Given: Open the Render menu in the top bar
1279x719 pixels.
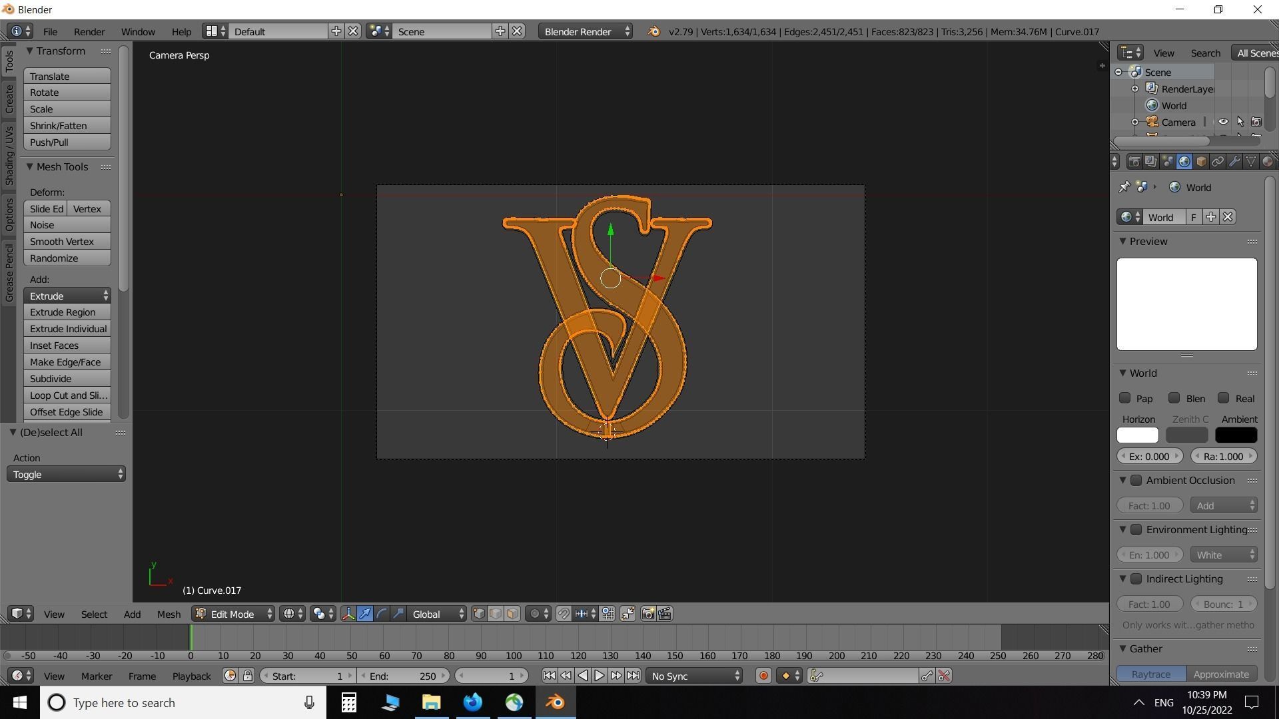Looking at the screenshot, I should click(x=89, y=31).
